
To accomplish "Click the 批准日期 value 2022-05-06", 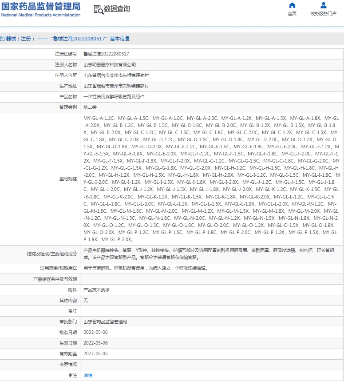I will point(95,333).
